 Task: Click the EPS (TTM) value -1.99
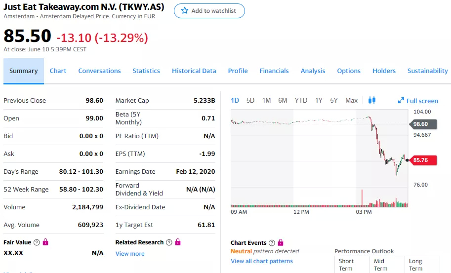(x=207, y=154)
